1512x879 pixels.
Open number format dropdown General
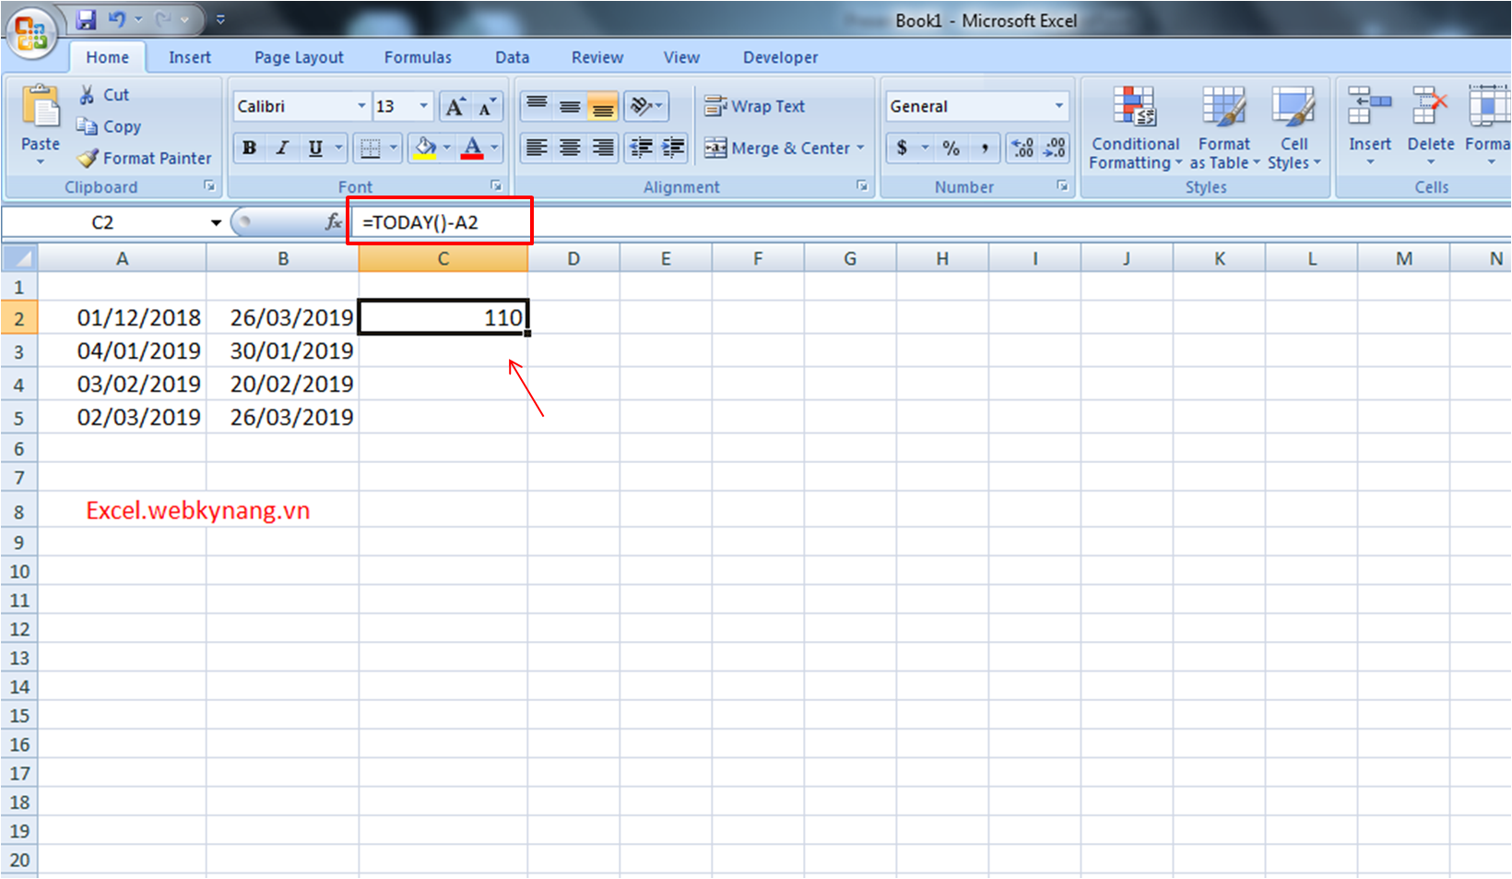(x=1059, y=107)
